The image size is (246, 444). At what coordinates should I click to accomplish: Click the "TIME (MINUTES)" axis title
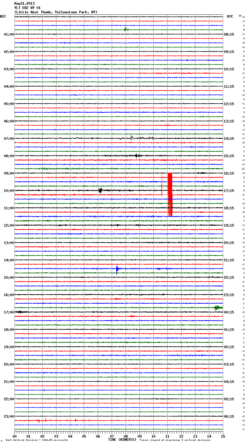click(122, 440)
